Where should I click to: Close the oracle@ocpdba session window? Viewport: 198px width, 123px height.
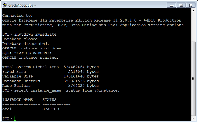(191, 5)
